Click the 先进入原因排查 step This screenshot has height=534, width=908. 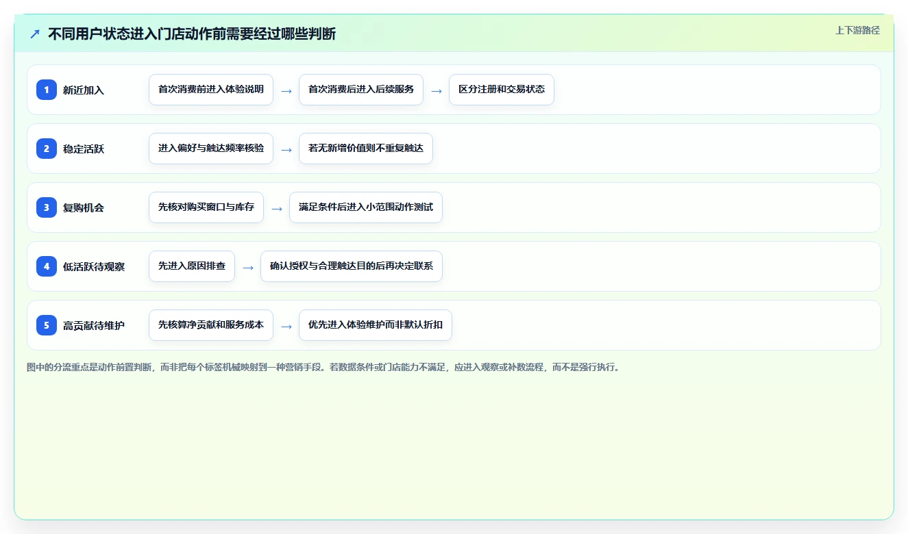click(192, 266)
